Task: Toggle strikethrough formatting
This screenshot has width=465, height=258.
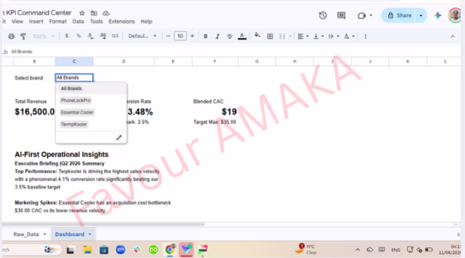Action: [x=230, y=36]
